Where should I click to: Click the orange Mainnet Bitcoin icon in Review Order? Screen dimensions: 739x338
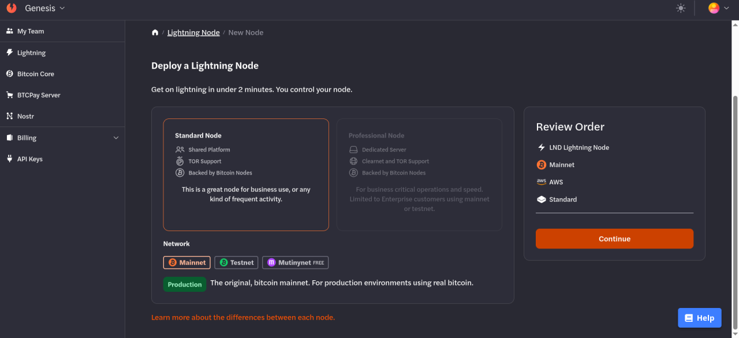(541, 165)
